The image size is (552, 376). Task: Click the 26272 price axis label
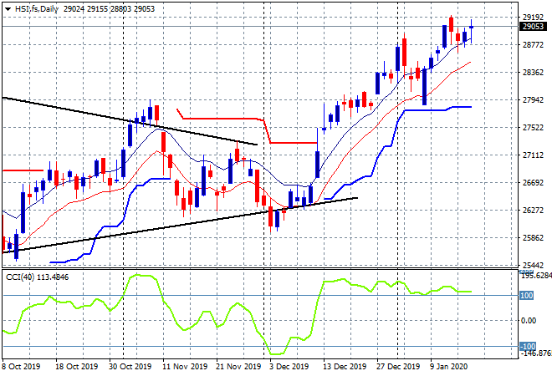click(533, 211)
